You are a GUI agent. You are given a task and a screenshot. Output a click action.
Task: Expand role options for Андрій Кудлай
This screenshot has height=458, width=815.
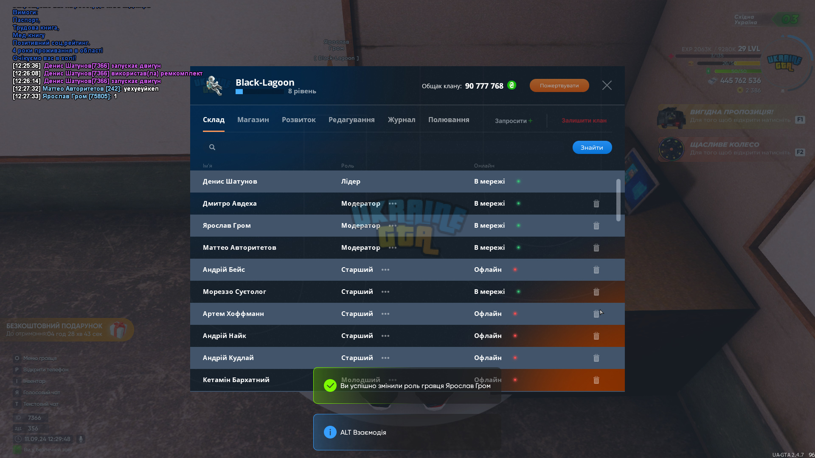(x=385, y=358)
